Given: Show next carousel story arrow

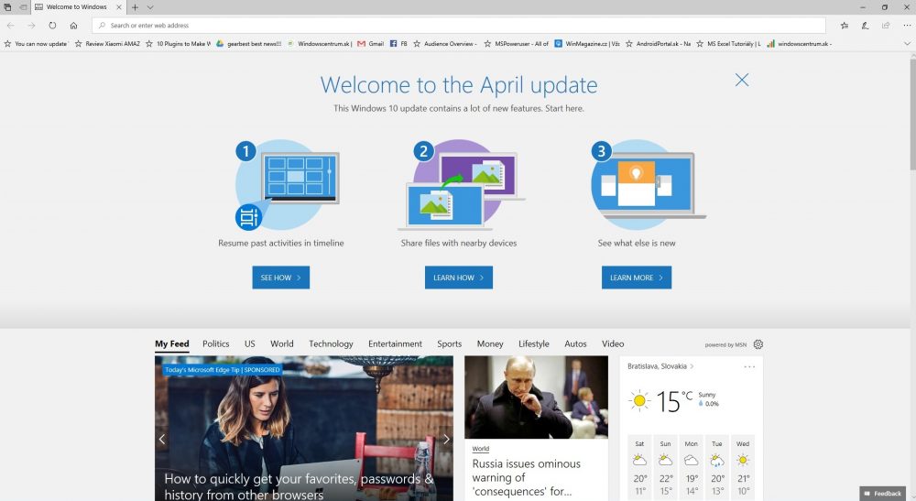Looking at the screenshot, I should point(446,439).
